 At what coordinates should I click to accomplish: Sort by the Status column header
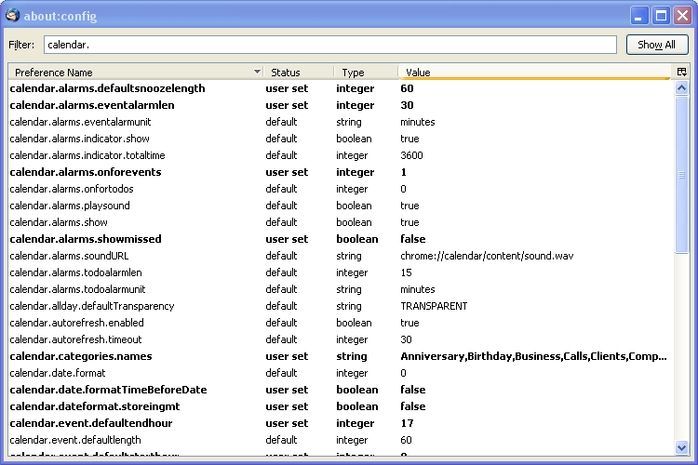pos(298,72)
